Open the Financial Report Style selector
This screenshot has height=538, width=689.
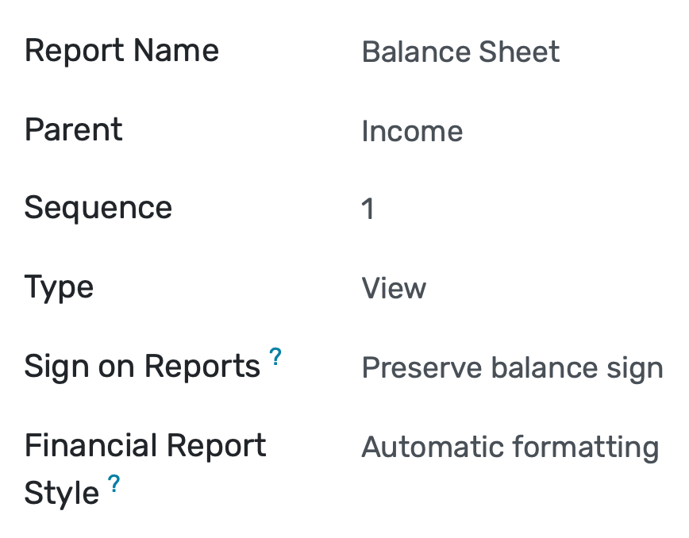pos(509,447)
